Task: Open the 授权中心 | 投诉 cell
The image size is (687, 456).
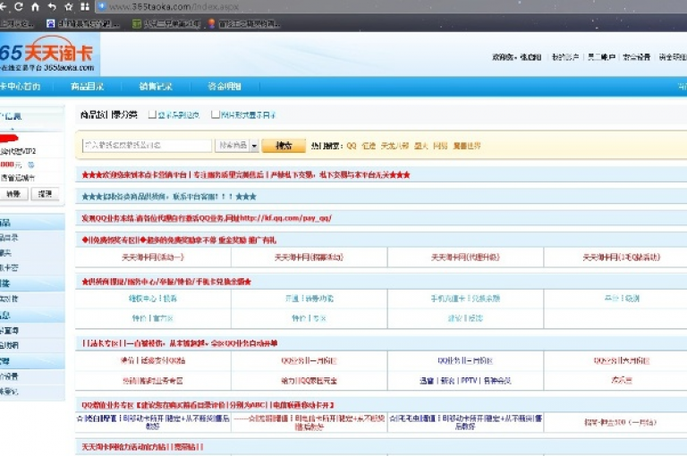Action: (153, 299)
